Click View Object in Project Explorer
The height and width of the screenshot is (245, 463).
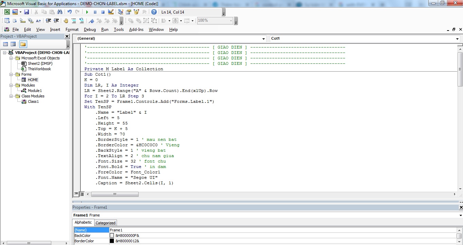click(13, 44)
